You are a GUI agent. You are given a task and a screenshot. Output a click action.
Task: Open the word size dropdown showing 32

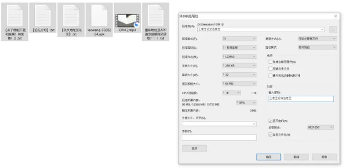tap(239, 75)
